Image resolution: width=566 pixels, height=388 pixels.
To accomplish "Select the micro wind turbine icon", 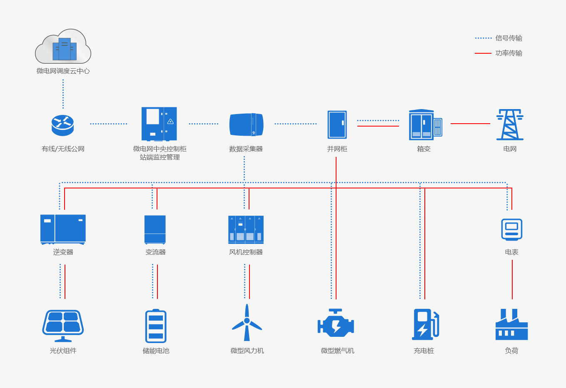I will point(247,323).
